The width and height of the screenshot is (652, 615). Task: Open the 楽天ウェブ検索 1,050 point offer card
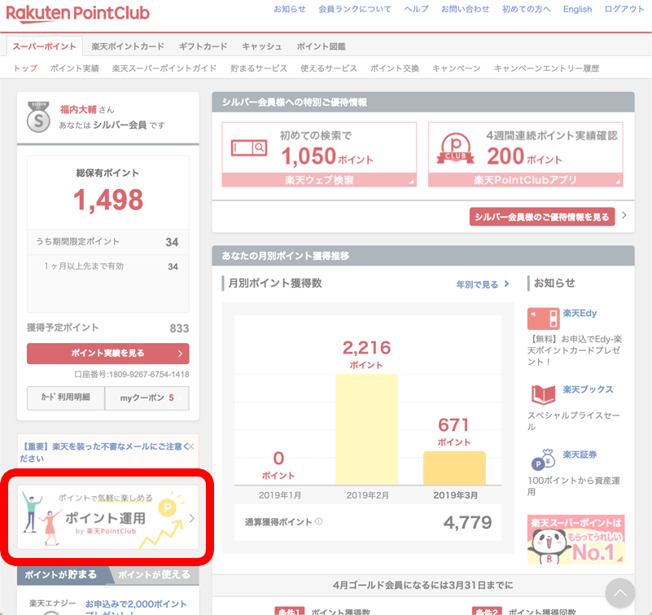tap(319, 155)
